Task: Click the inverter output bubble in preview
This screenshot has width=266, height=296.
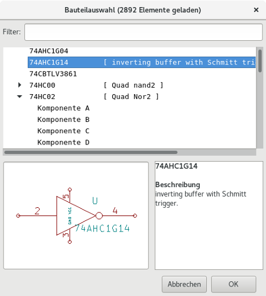Action: [x=99, y=215]
